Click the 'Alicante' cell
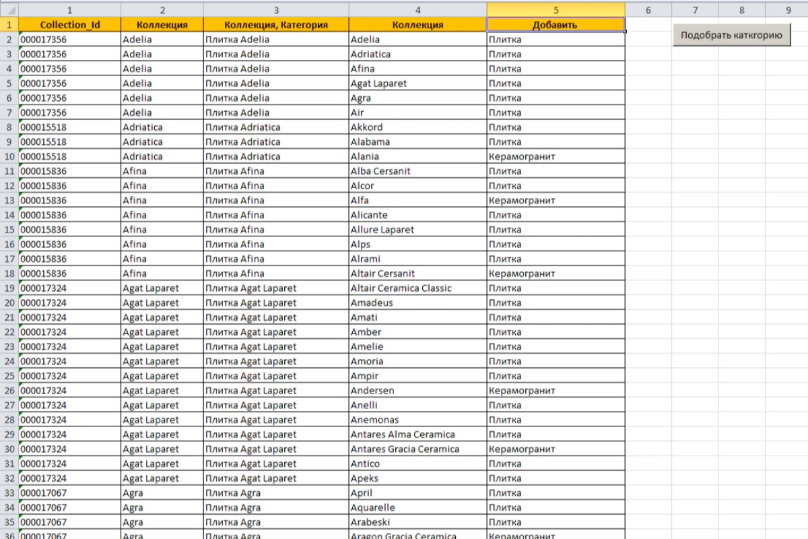Screen dimensions: 808x539 (x=418, y=215)
